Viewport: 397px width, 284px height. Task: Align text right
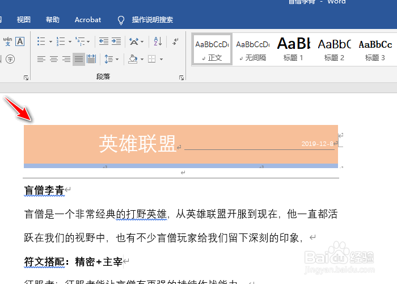click(x=66, y=59)
